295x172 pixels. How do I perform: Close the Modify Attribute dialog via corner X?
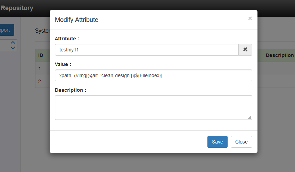(x=250, y=18)
